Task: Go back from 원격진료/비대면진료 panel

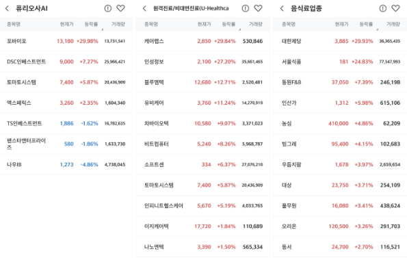Action: [x=144, y=9]
